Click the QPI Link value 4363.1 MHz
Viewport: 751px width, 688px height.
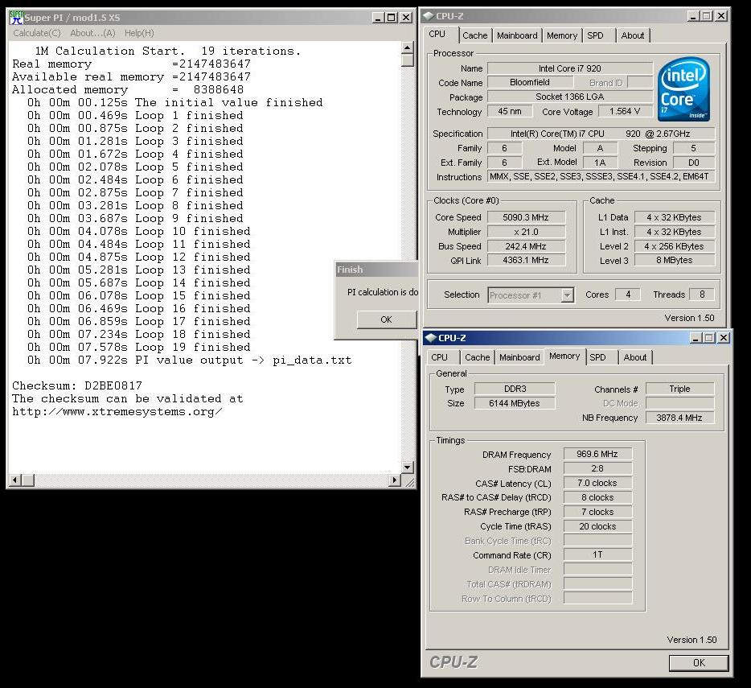click(526, 260)
